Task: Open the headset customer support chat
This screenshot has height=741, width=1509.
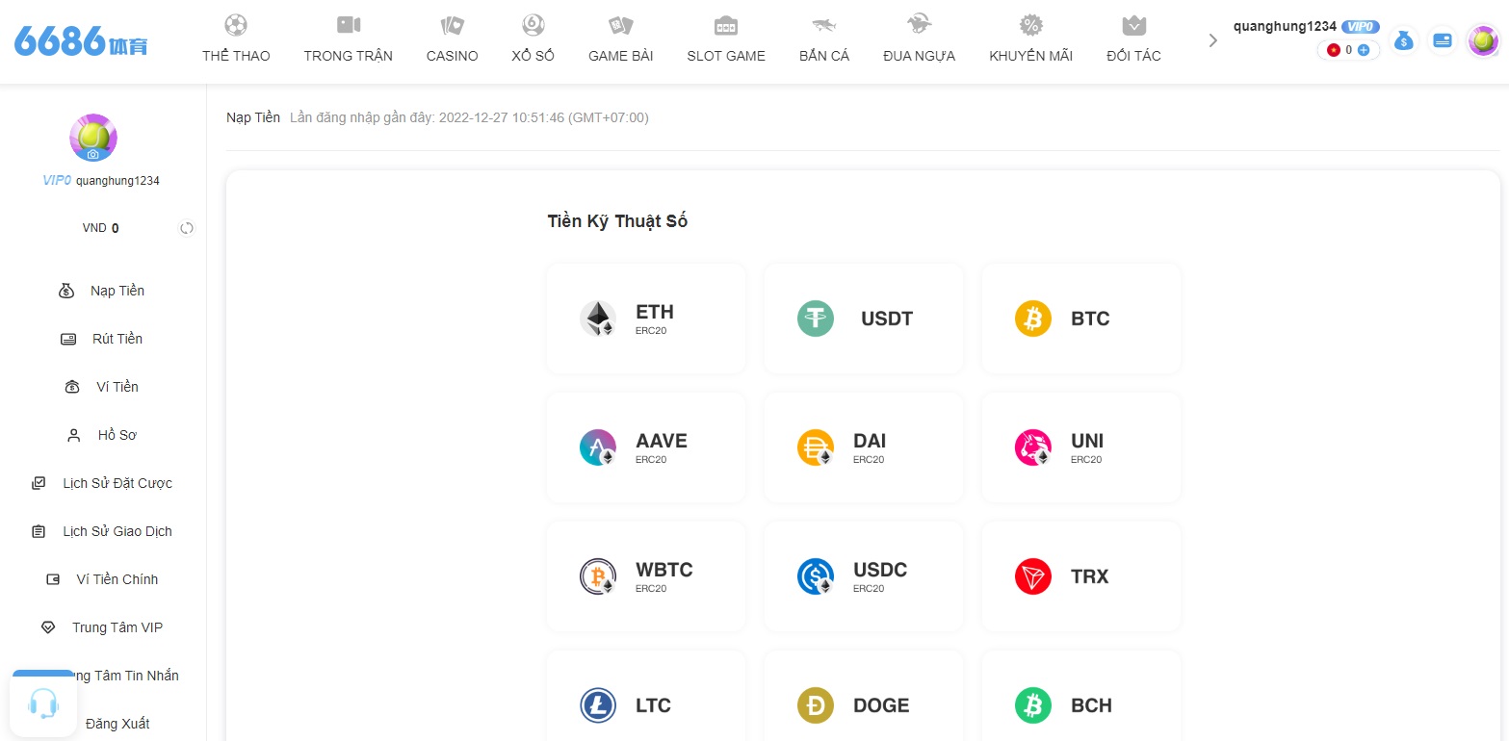Action: coord(43,703)
